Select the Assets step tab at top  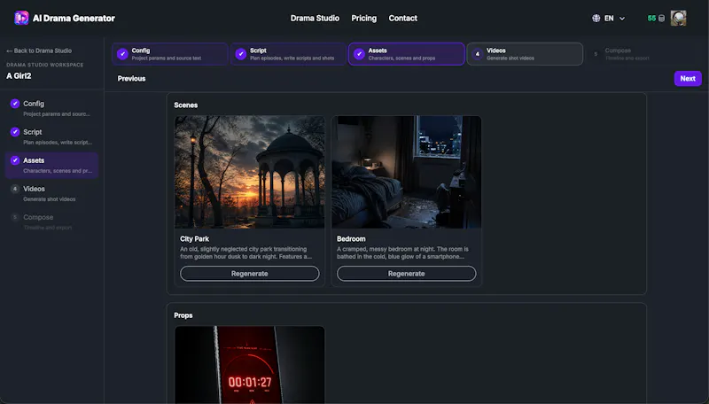pos(407,54)
